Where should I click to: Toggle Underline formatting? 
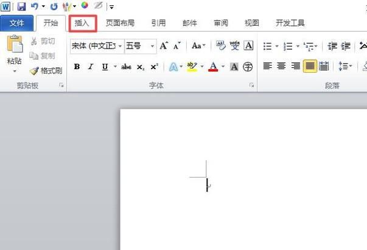(105, 67)
